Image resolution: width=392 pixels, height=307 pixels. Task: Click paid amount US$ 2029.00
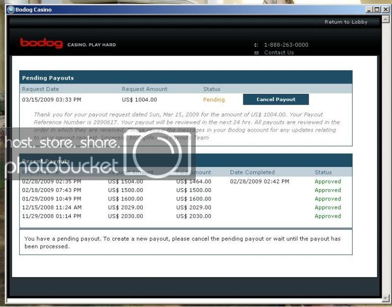click(x=194, y=207)
